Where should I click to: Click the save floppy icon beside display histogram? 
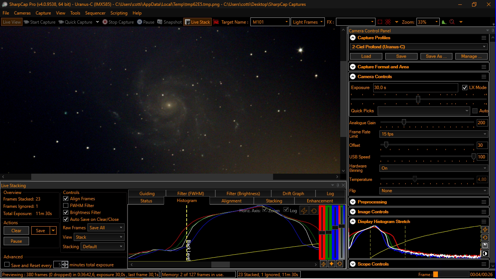click(485, 246)
